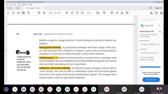Switch to the Home tab
Viewport: 168px width, 94px height.
[9, 8]
